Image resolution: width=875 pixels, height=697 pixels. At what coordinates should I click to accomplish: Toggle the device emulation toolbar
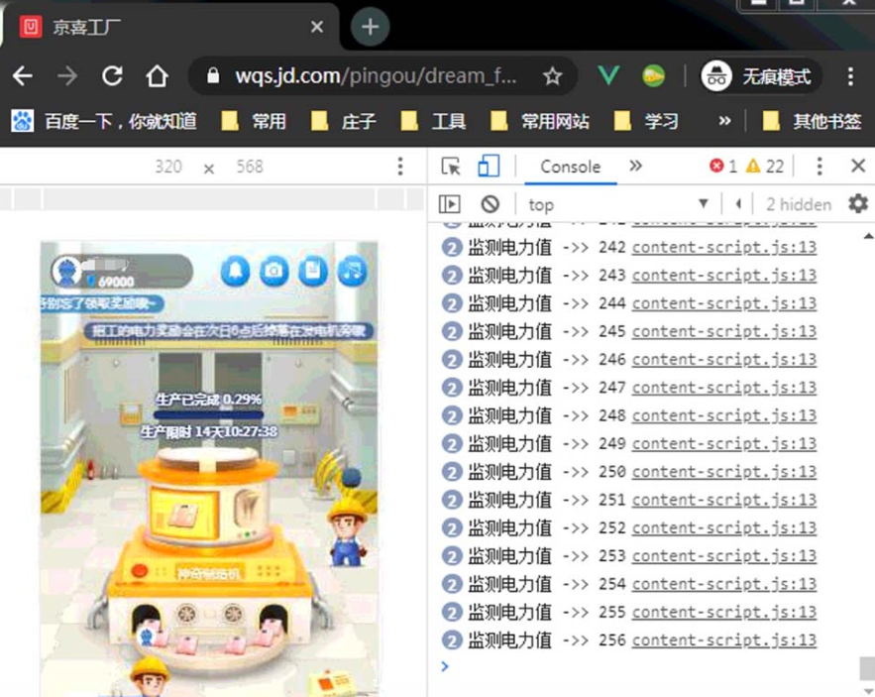click(x=490, y=166)
